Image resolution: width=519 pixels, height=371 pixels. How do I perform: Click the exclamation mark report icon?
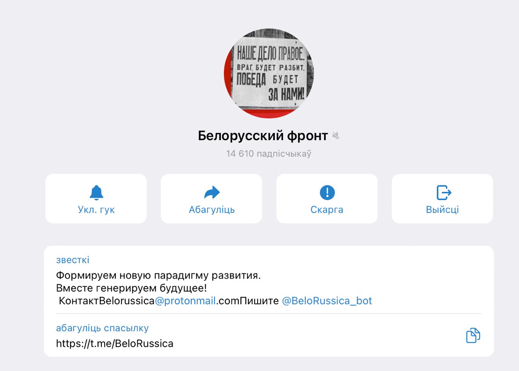tap(327, 192)
